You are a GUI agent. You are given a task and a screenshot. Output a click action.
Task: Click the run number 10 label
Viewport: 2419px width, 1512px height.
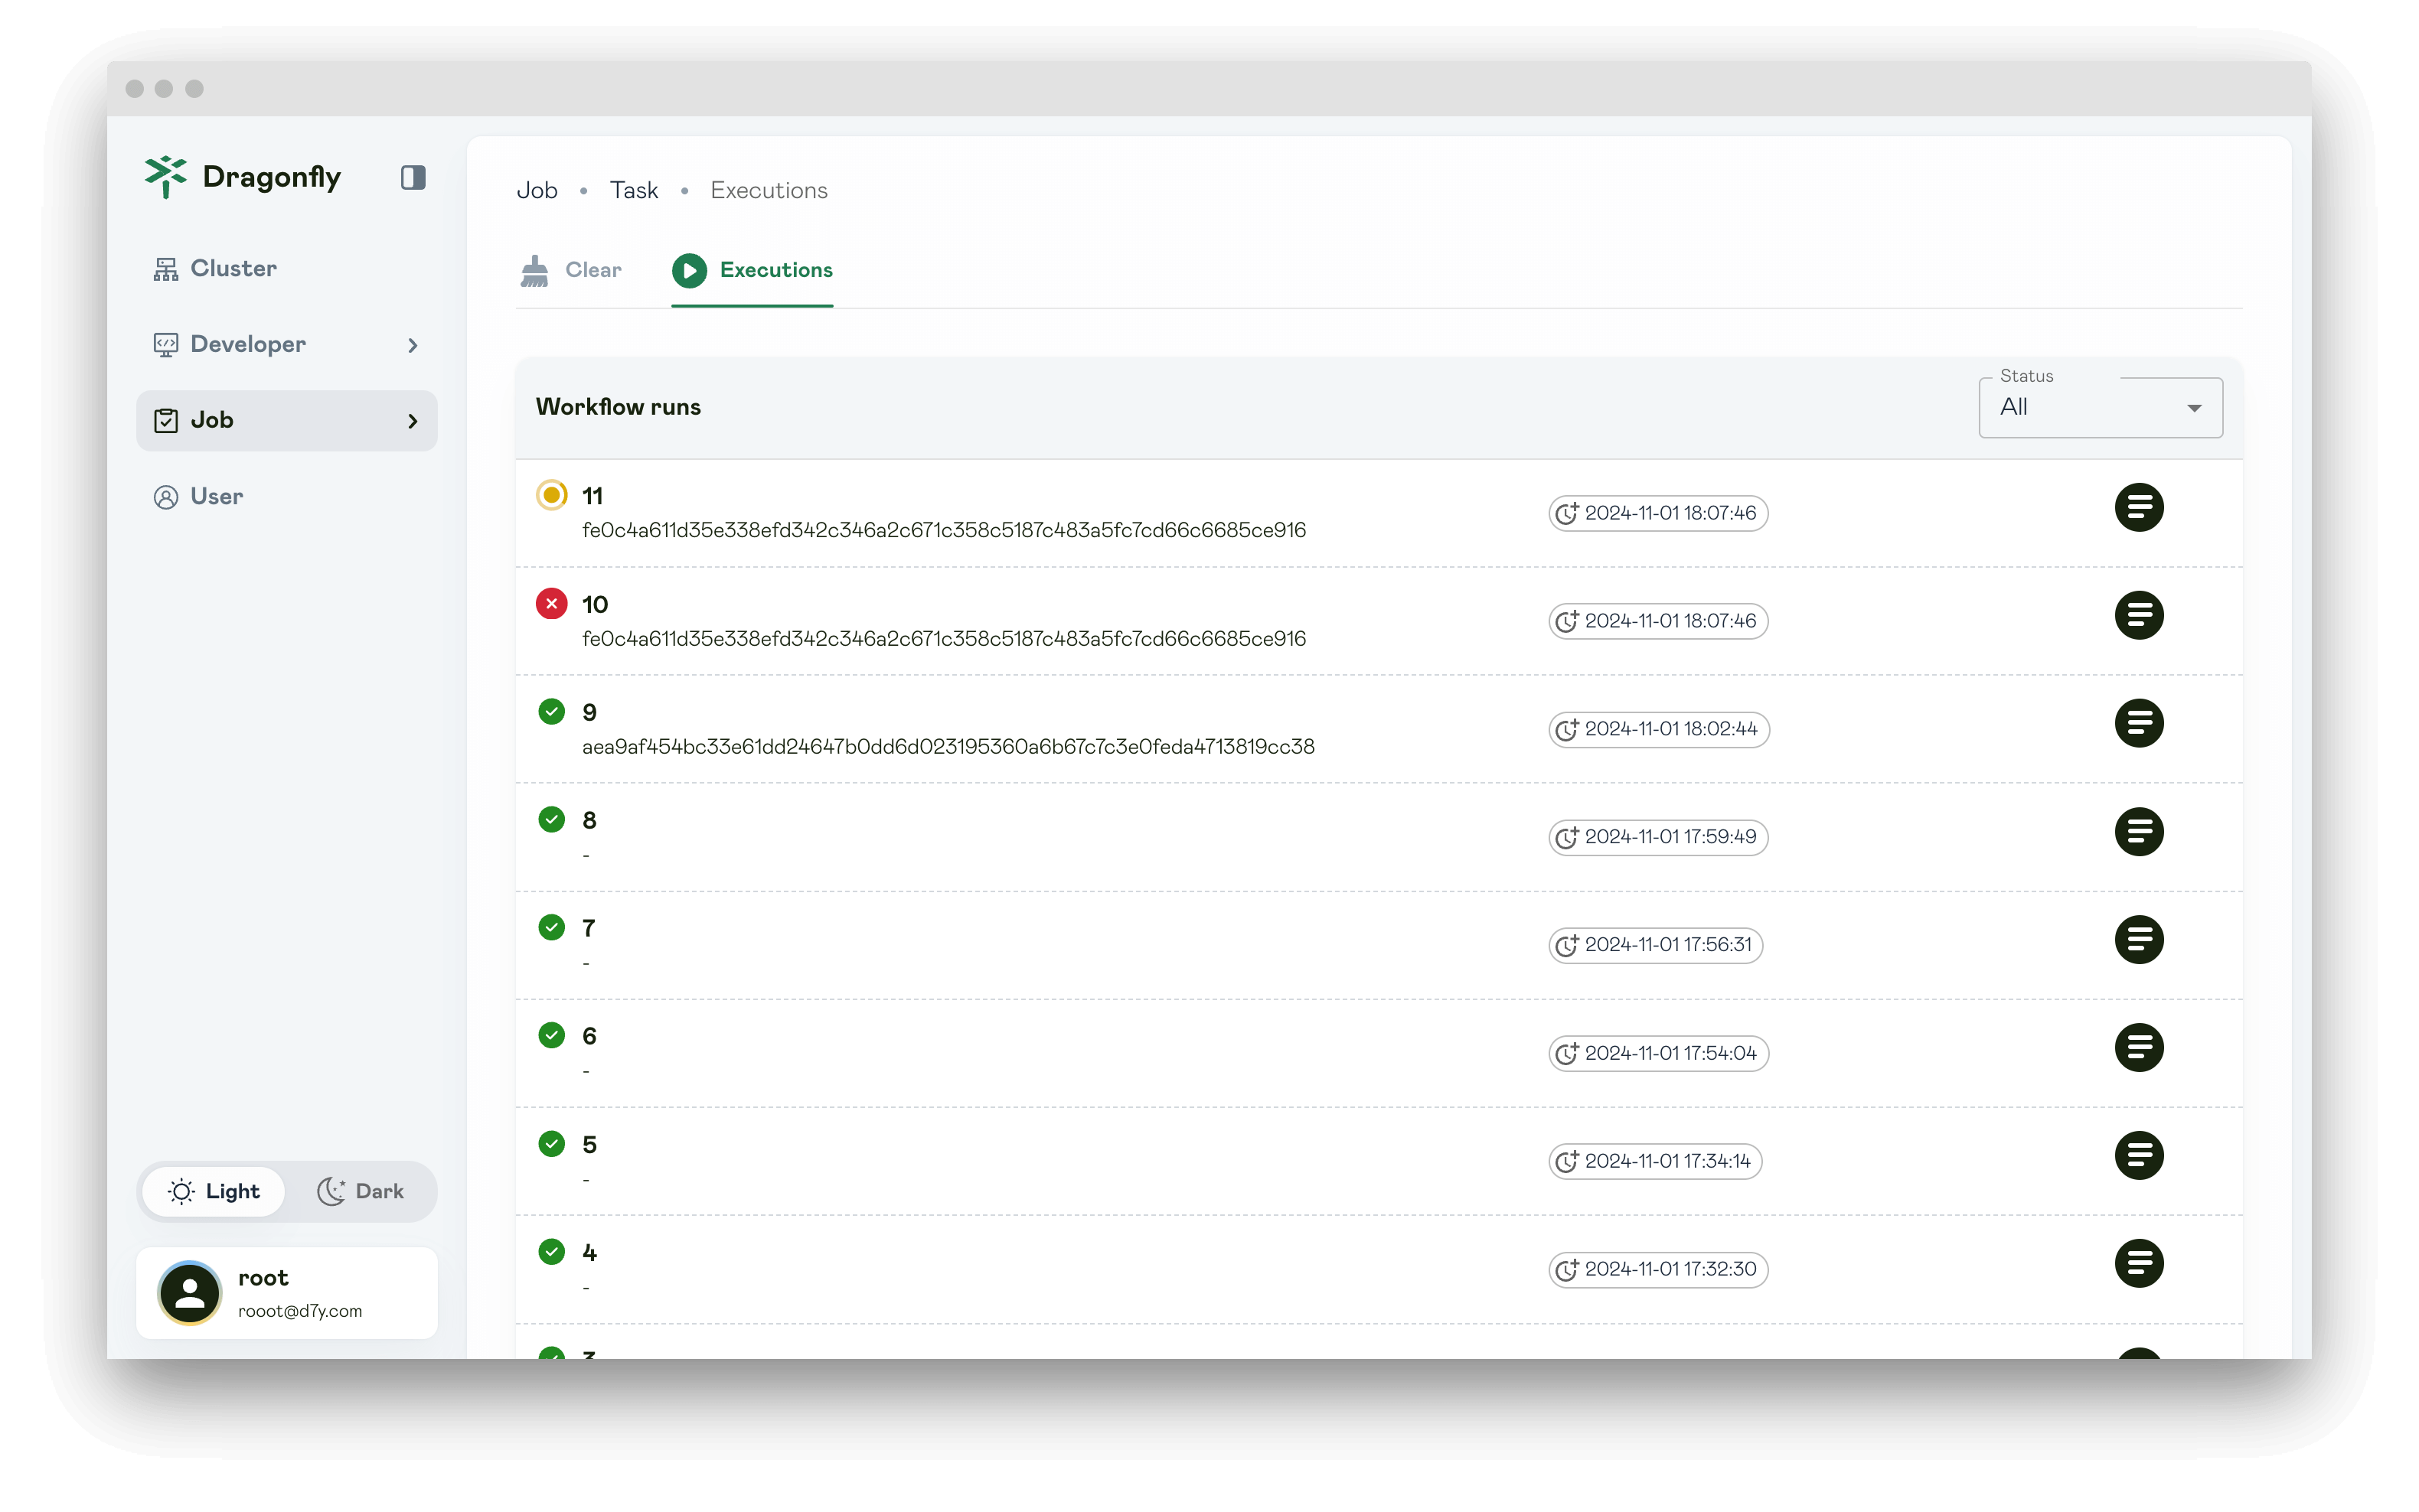click(596, 604)
